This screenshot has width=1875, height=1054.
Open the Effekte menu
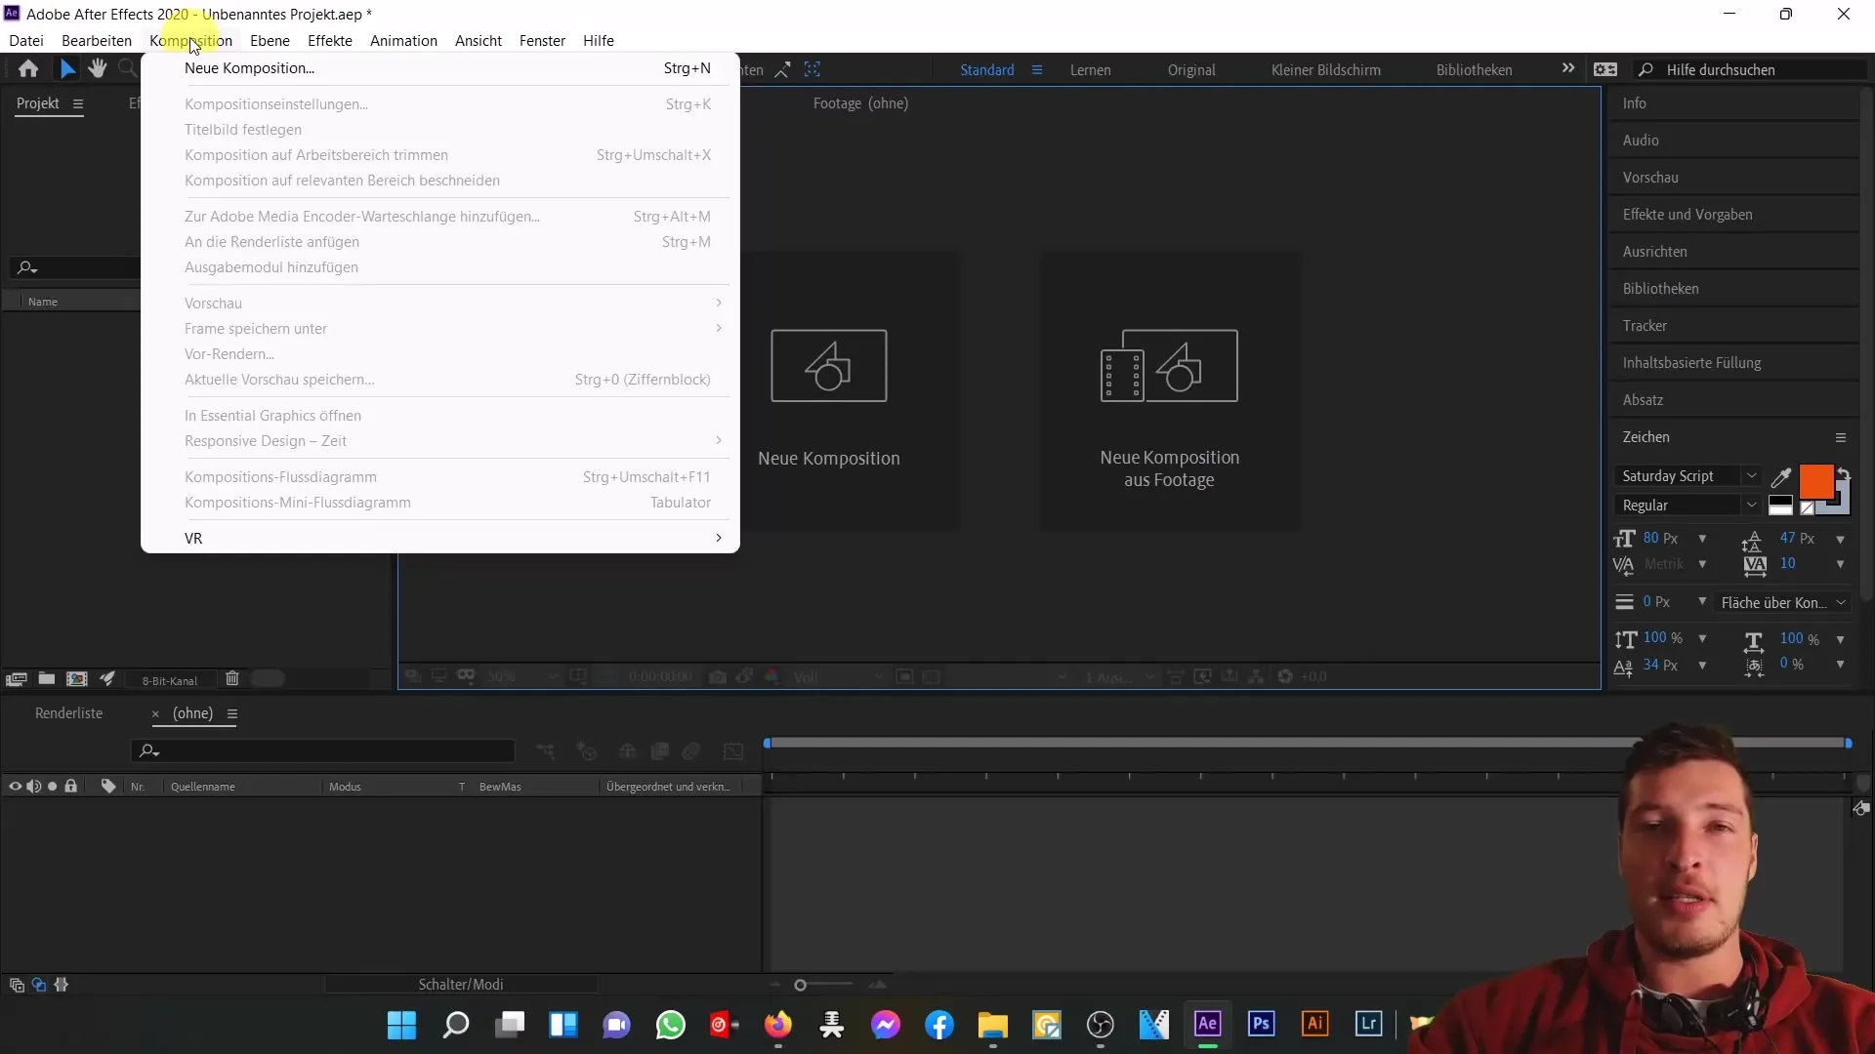pos(329,41)
